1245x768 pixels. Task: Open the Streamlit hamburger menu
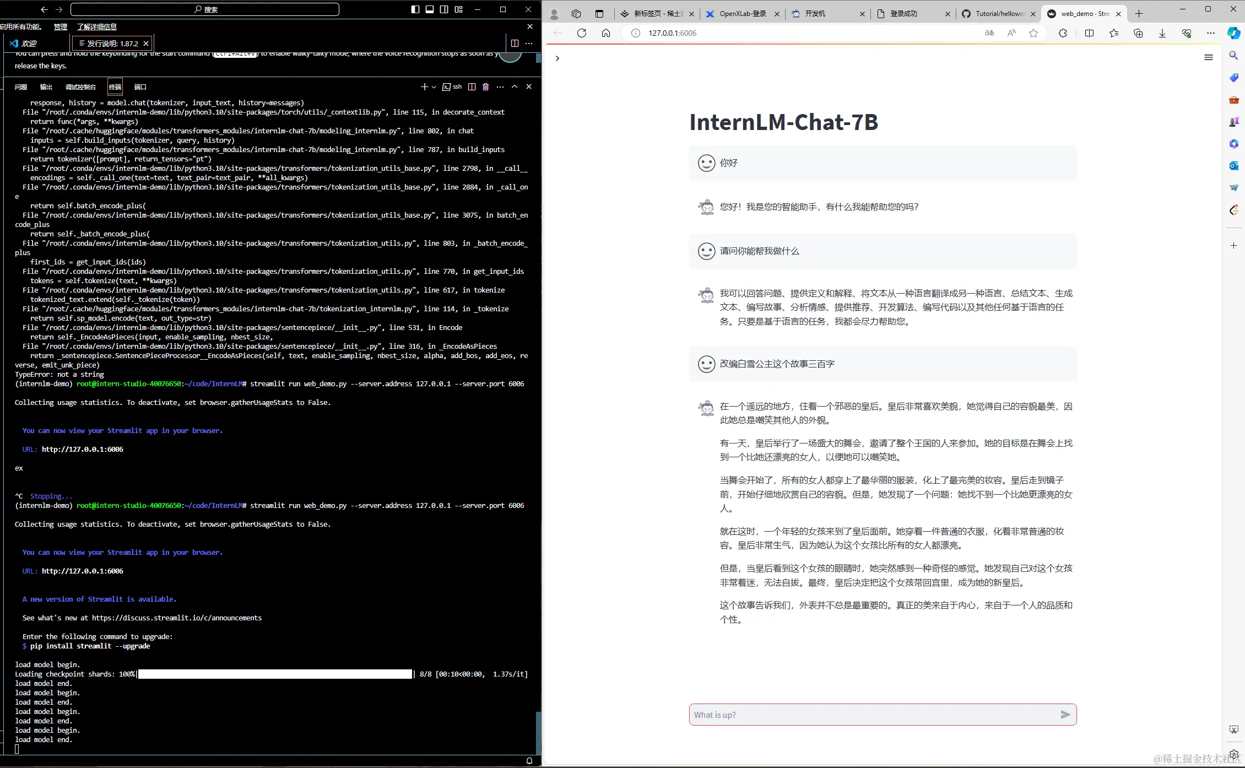pyautogui.click(x=1209, y=57)
